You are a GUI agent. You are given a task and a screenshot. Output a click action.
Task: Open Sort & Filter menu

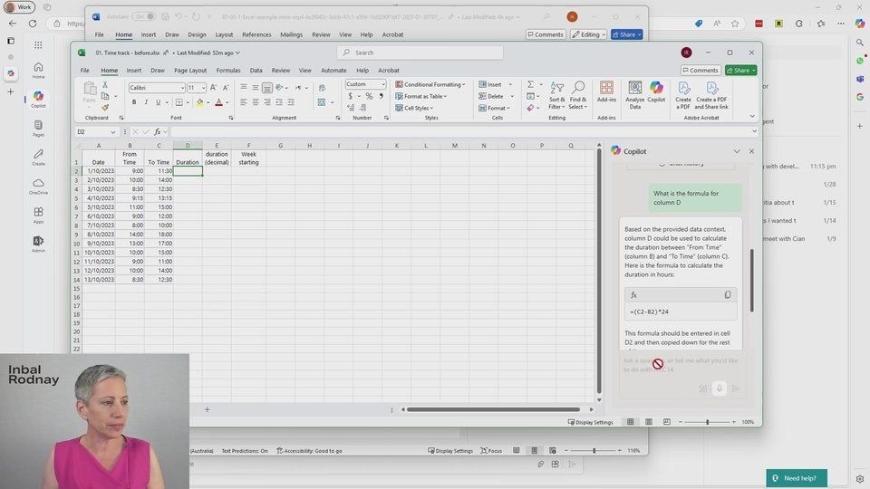tap(556, 95)
